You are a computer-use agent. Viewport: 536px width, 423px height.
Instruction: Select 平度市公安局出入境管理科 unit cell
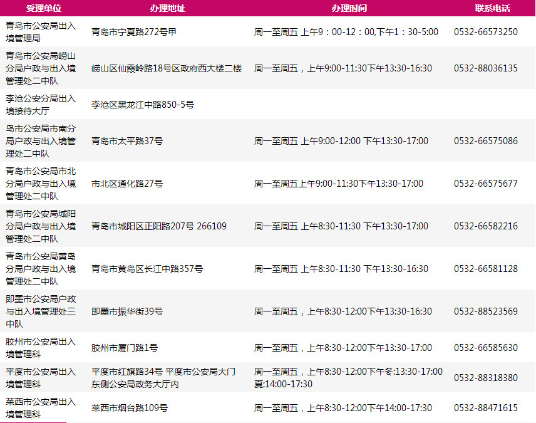tap(41, 378)
